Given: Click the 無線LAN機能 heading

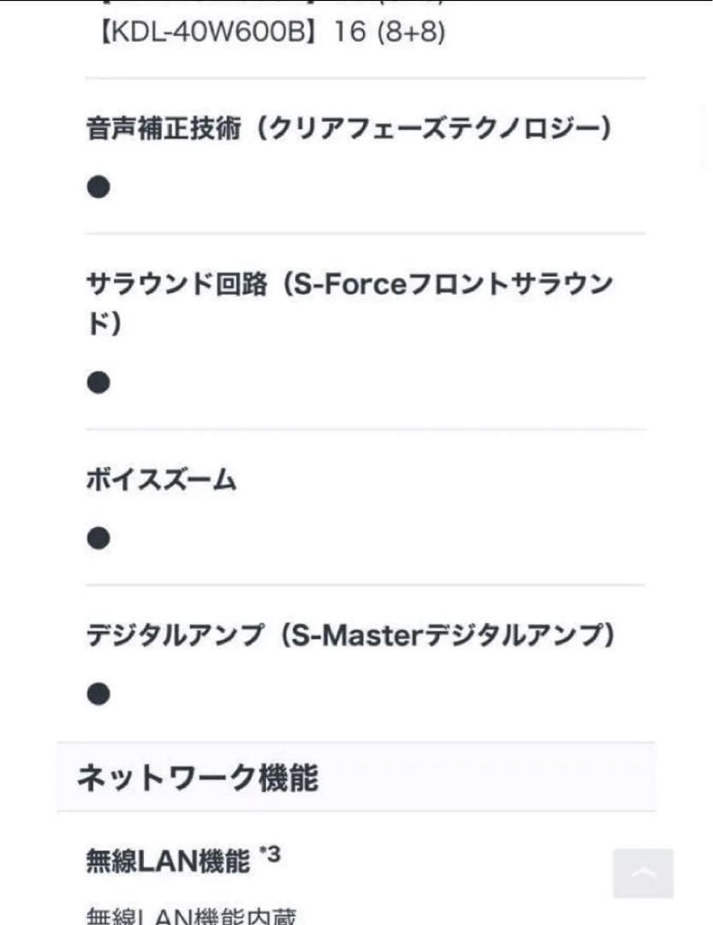Looking at the screenshot, I should click(168, 861).
